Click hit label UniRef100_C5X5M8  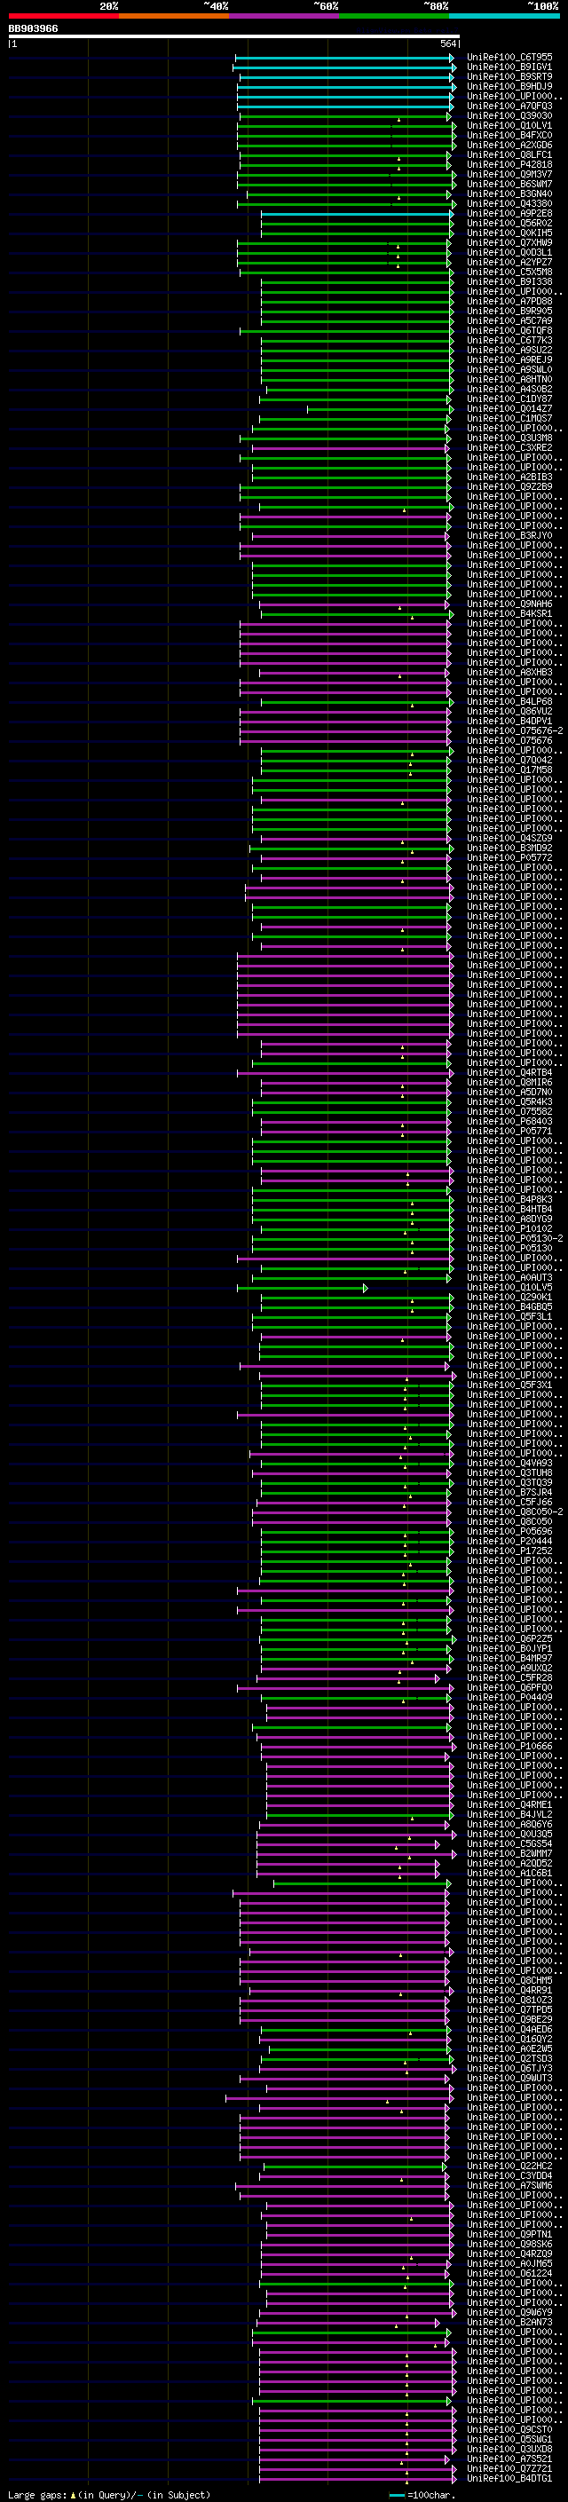click(509, 272)
